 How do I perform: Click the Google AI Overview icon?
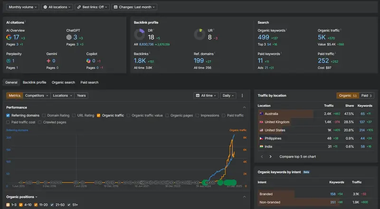(9, 37)
